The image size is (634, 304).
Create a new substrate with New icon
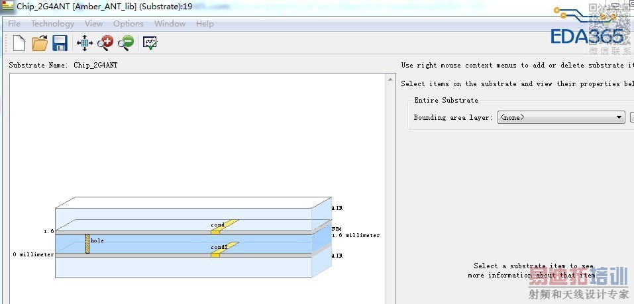point(19,43)
